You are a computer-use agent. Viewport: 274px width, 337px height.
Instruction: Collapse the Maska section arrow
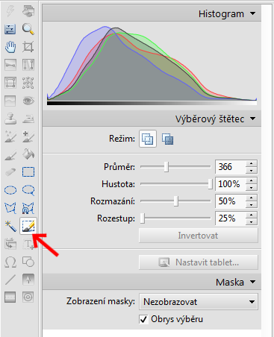(252, 282)
